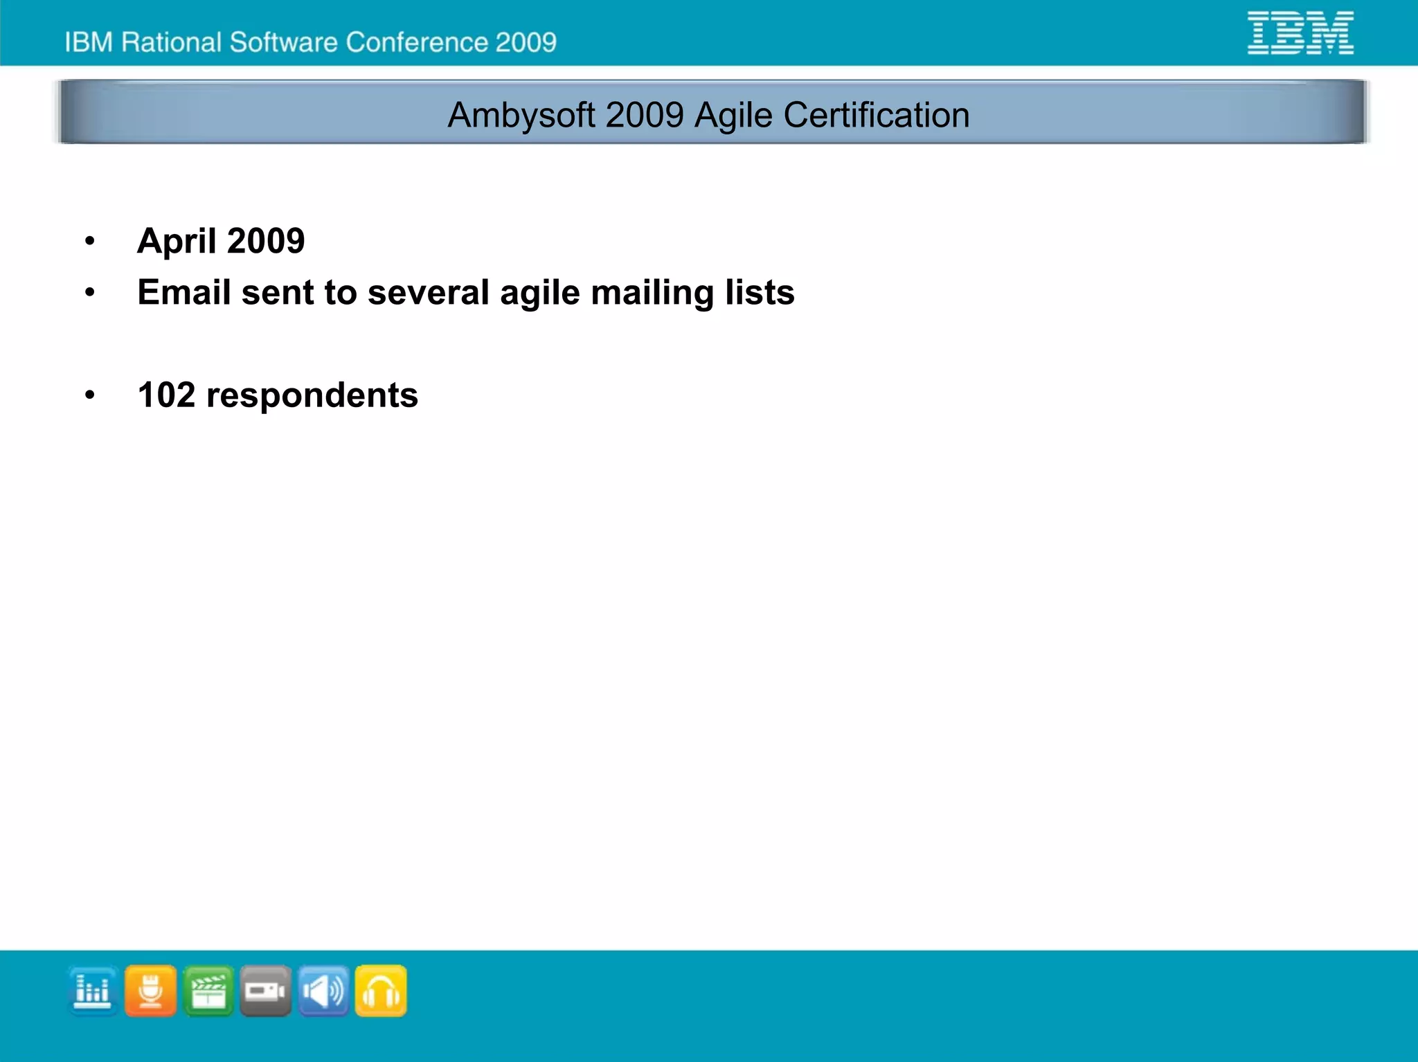Click the 'Ambysoft 2009 Agile Certification' title
The width and height of the screenshot is (1418, 1062).
pos(708,115)
